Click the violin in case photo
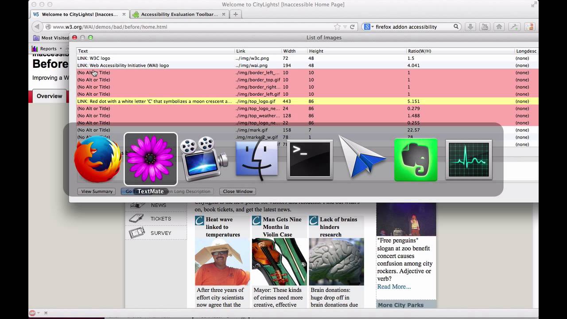 pyautogui.click(x=279, y=262)
